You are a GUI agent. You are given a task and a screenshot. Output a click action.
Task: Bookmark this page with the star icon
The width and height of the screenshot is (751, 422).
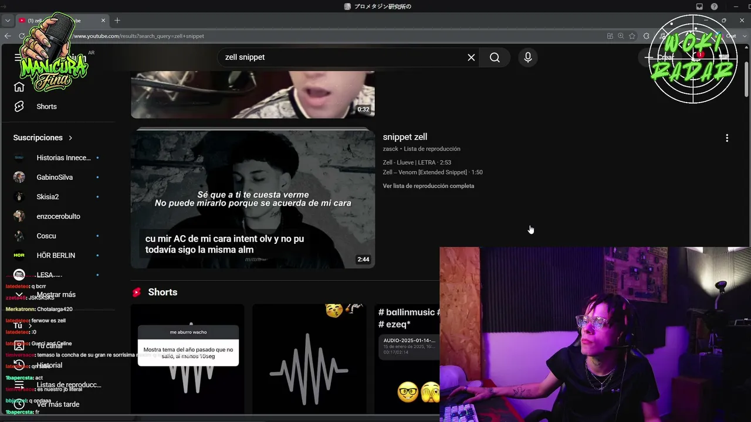632,36
